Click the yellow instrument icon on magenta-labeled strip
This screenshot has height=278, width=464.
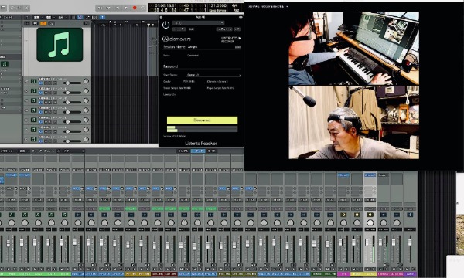tap(343, 215)
